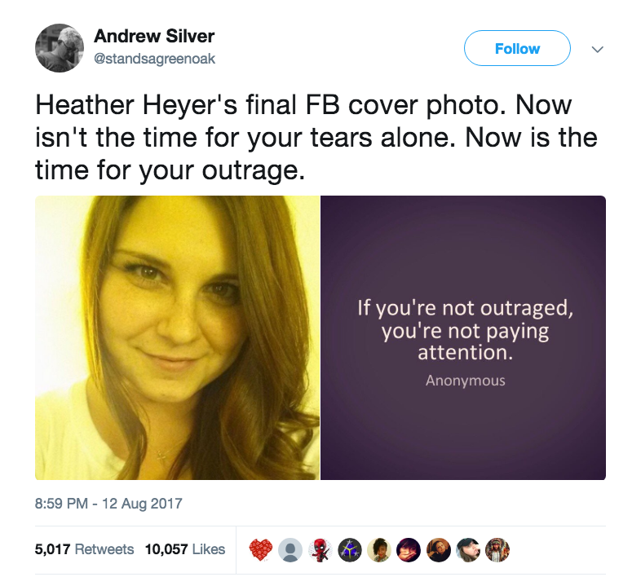The height and width of the screenshot is (577, 641).
Task: Open the 8:59 PM 12 Aug 2017 timestamp
Action: [x=108, y=504]
